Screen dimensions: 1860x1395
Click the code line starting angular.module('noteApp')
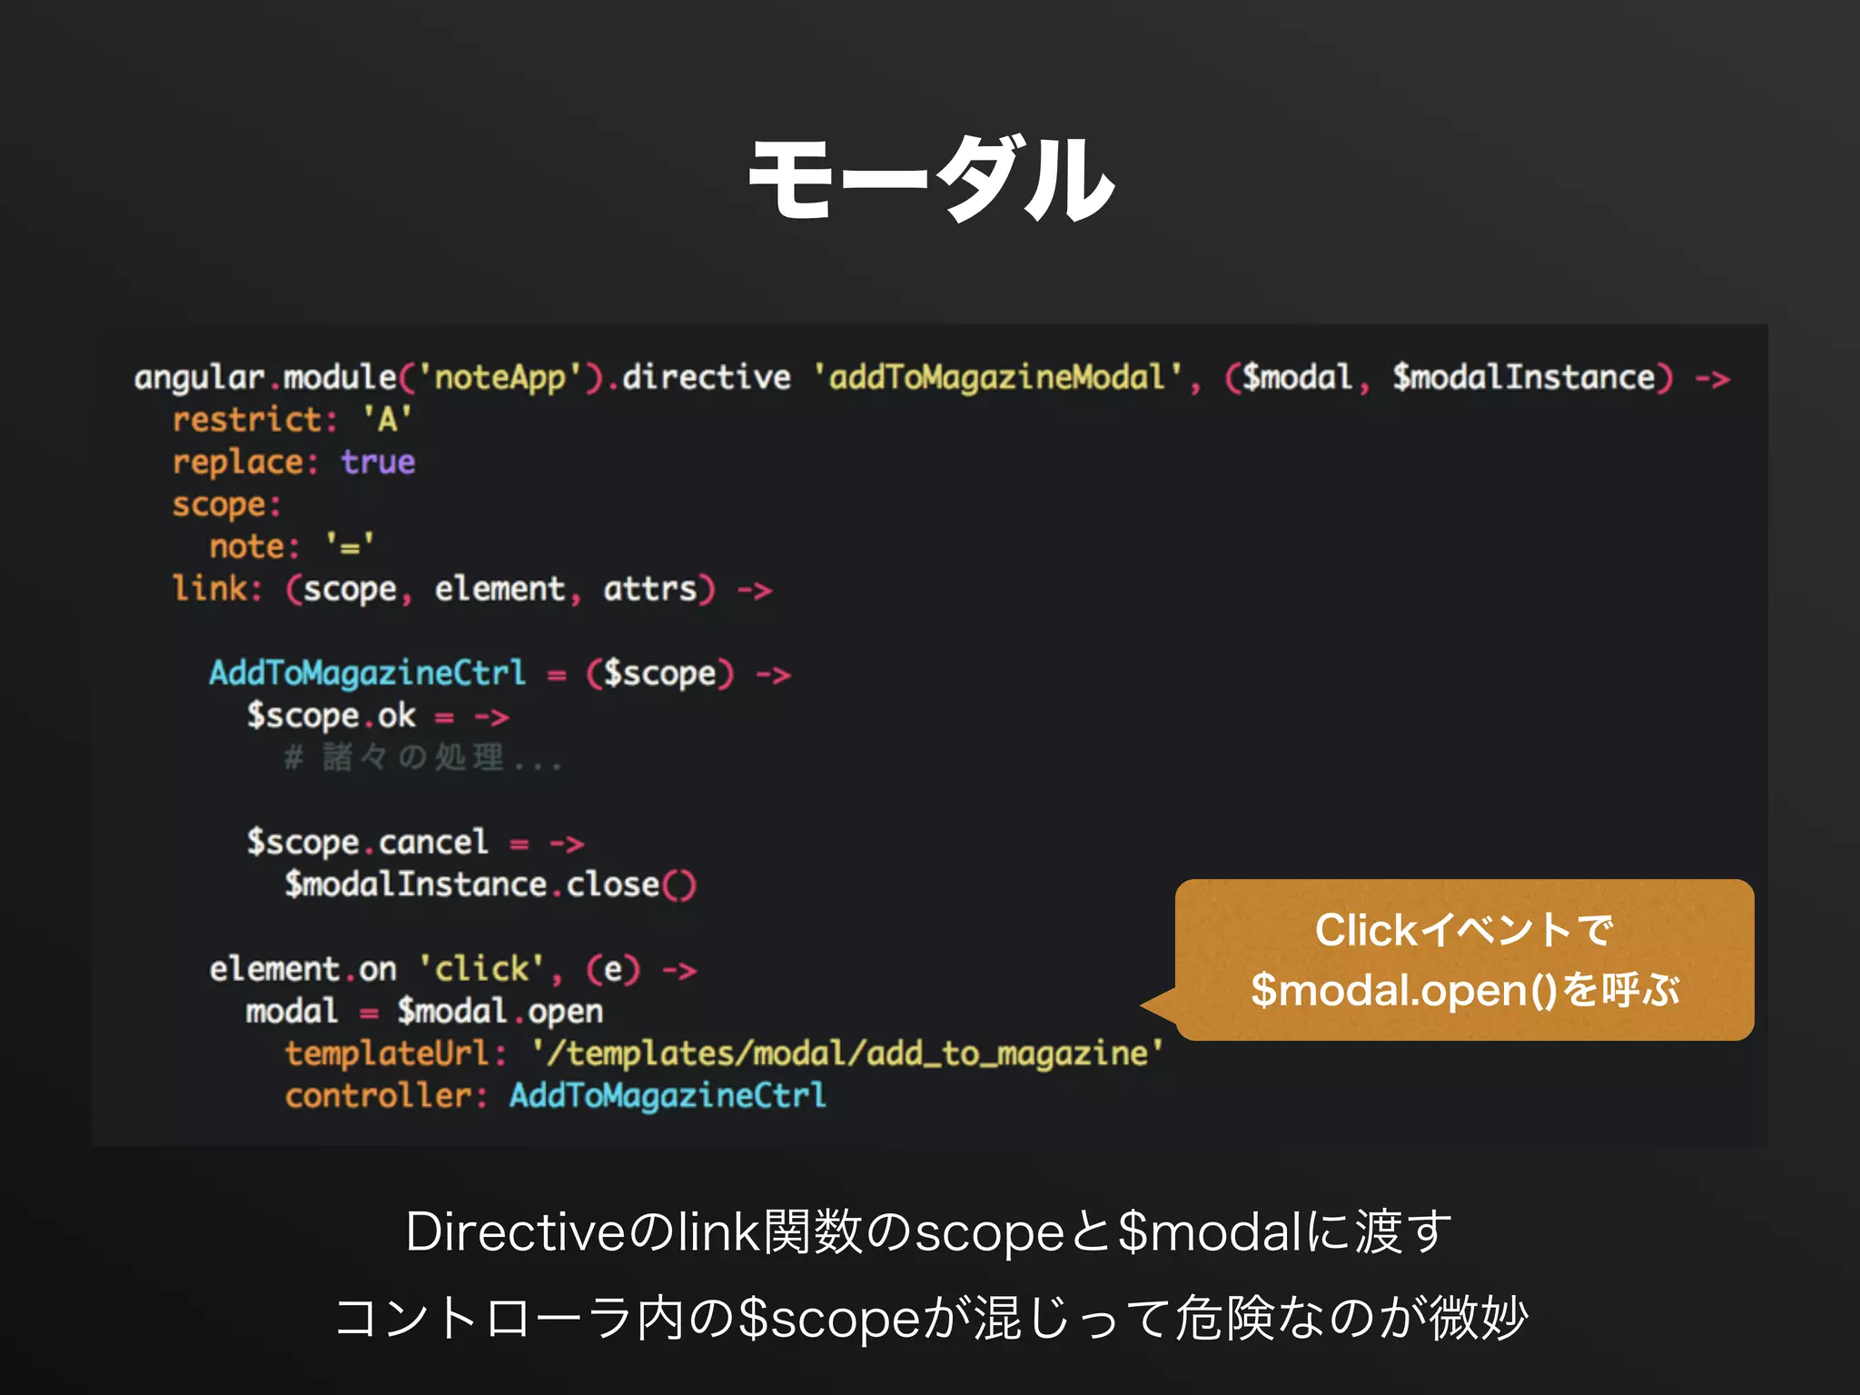coord(932,378)
